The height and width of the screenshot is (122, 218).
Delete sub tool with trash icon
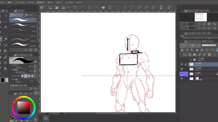pos(36,50)
